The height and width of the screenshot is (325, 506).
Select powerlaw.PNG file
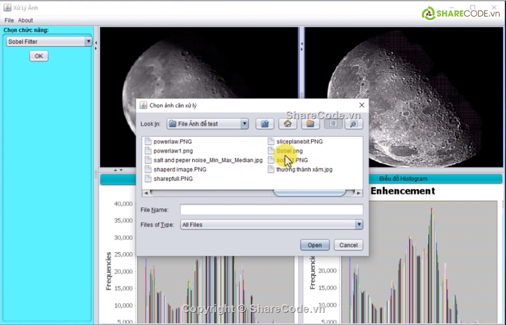coord(173,141)
